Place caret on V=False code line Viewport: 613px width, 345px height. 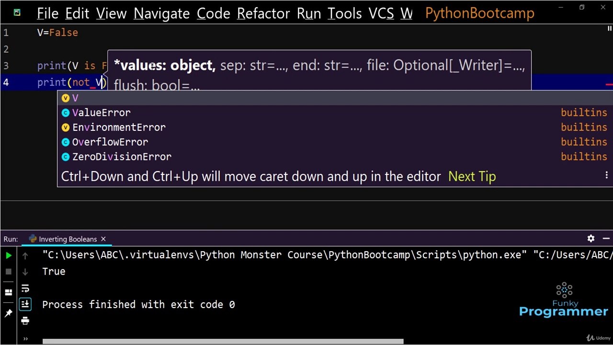point(57,33)
